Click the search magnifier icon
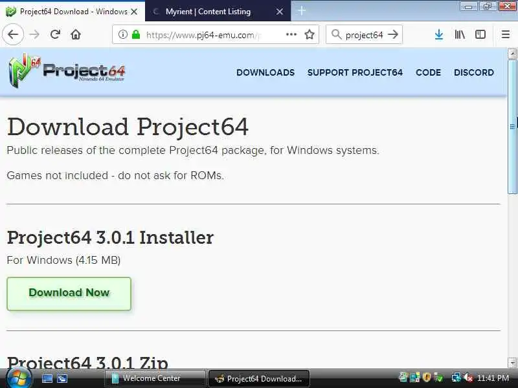This screenshot has width=518, height=388. (x=336, y=34)
